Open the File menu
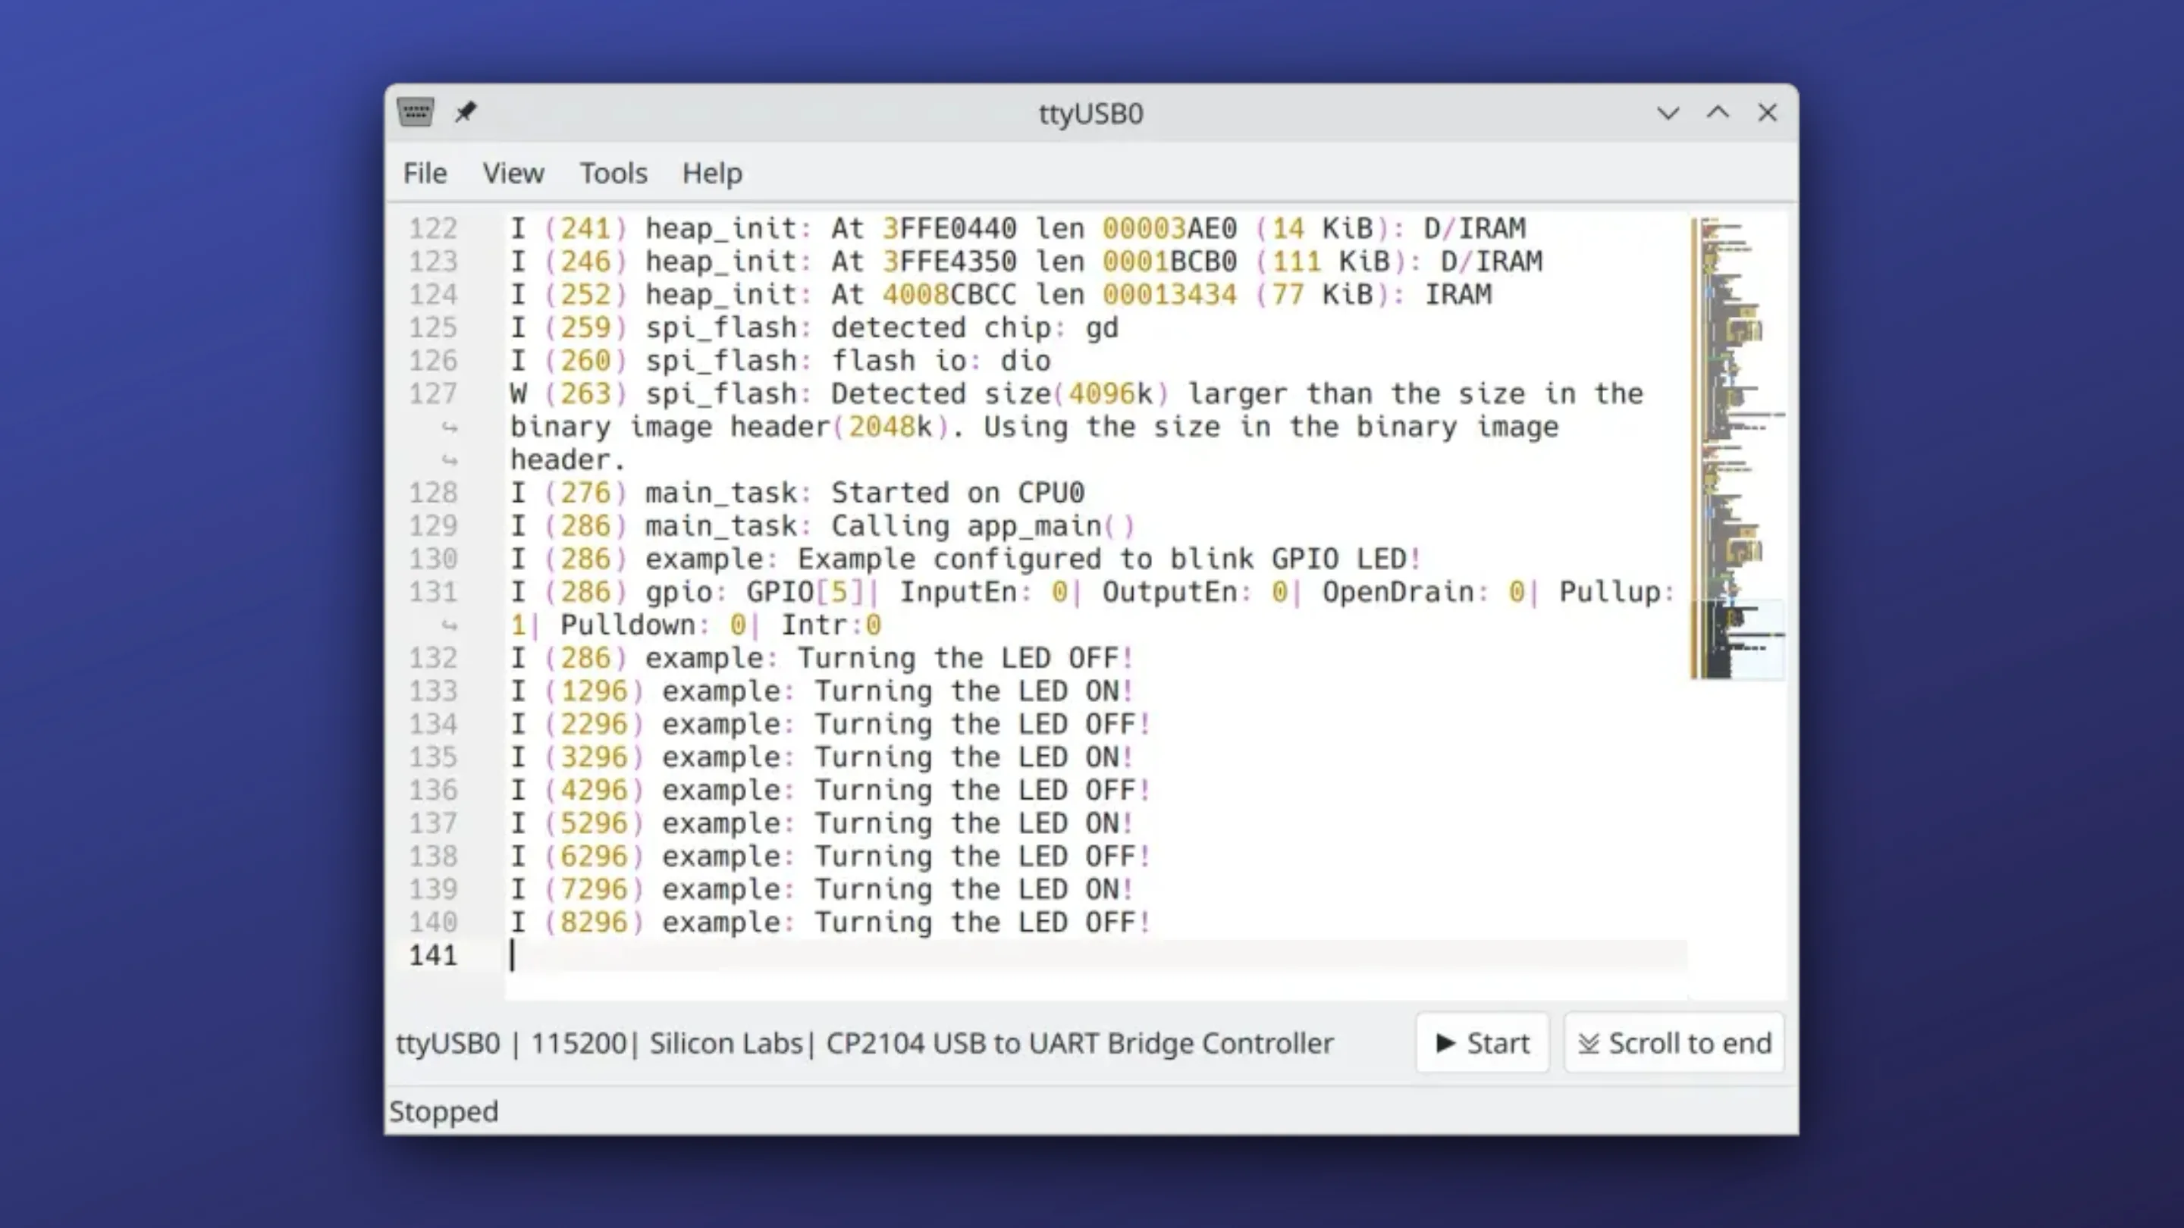The width and height of the screenshot is (2184, 1228). click(x=425, y=174)
